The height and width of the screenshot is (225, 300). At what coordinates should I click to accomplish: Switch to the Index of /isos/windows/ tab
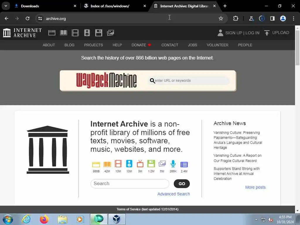pyautogui.click(x=115, y=6)
